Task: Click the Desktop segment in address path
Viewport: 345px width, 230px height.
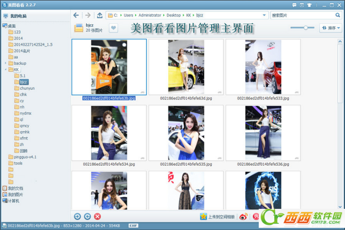Action: [x=174, y=15]
